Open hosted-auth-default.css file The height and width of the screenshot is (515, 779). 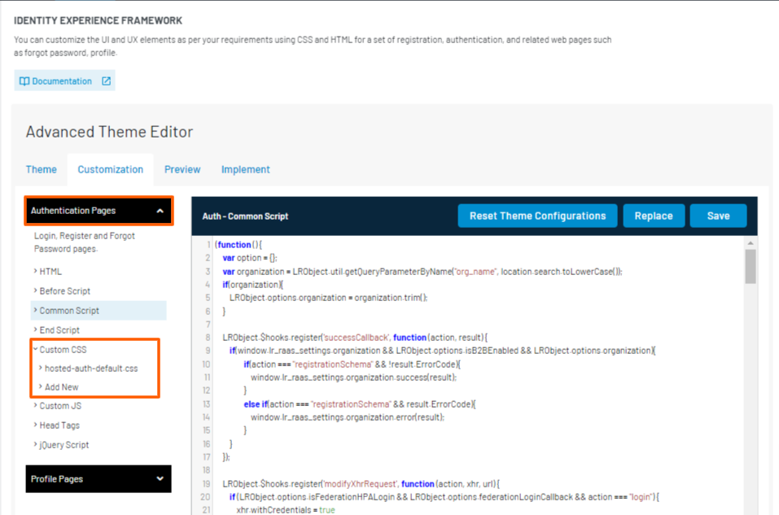click(91, 369)
